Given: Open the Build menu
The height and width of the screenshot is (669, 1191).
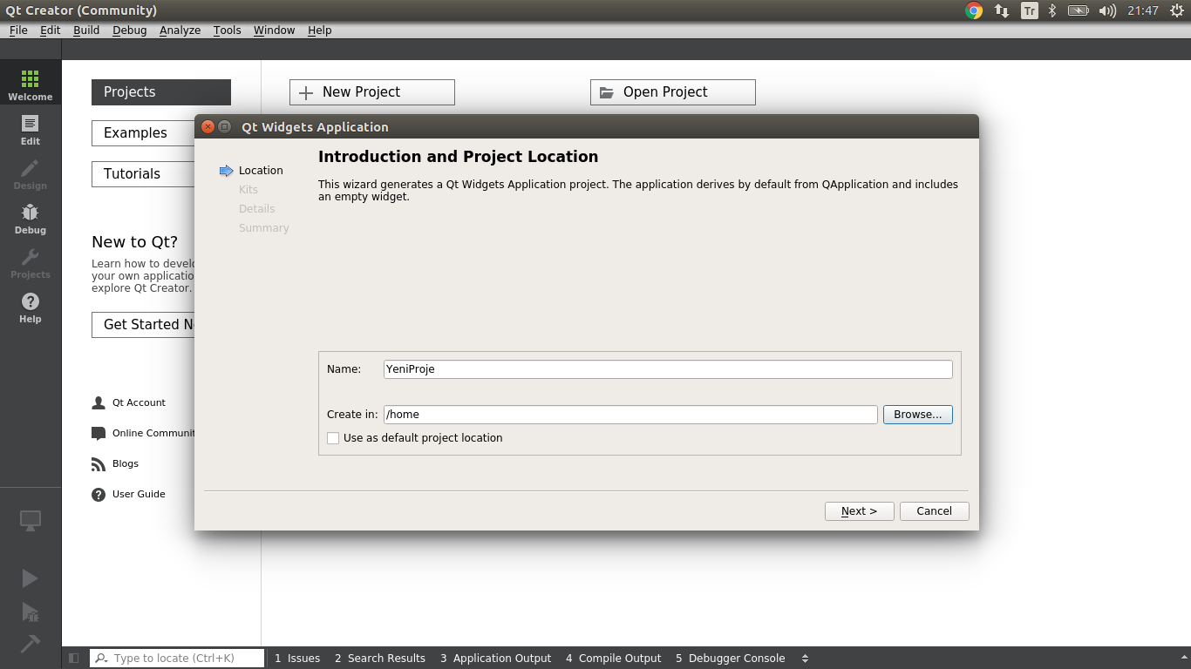Looking at the screenshot, I should 86,30.
